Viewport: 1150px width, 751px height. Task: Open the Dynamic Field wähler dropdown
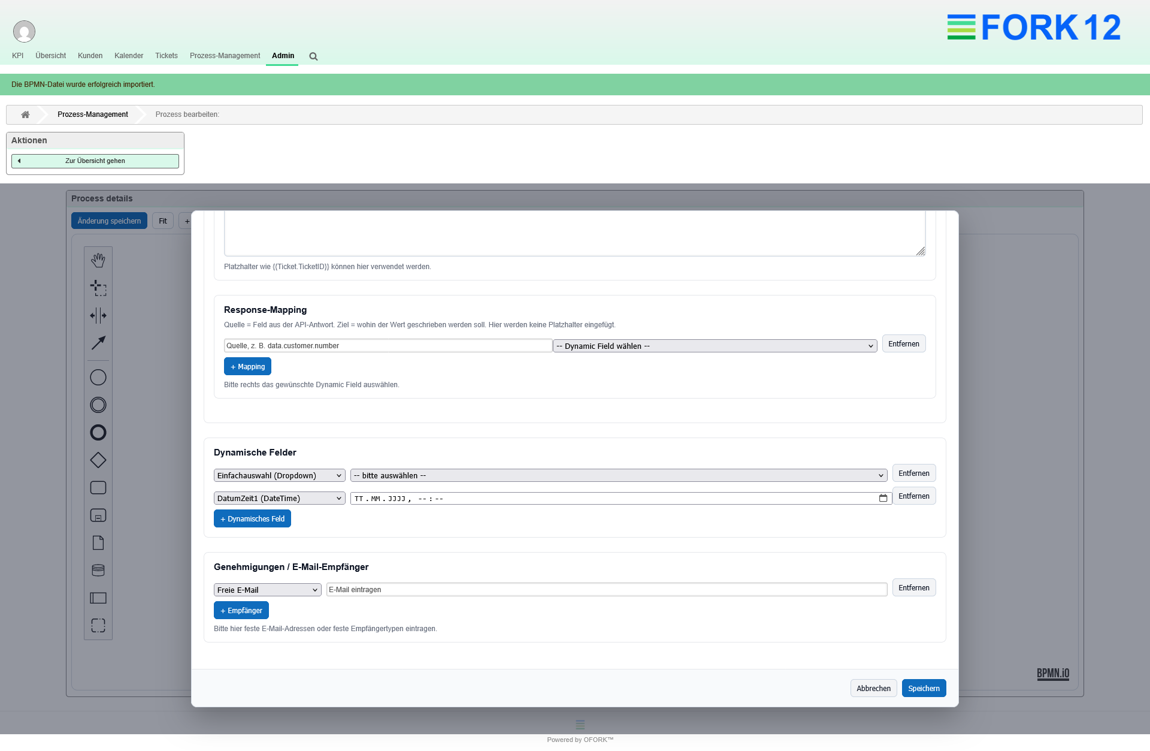tap(715, 346)
